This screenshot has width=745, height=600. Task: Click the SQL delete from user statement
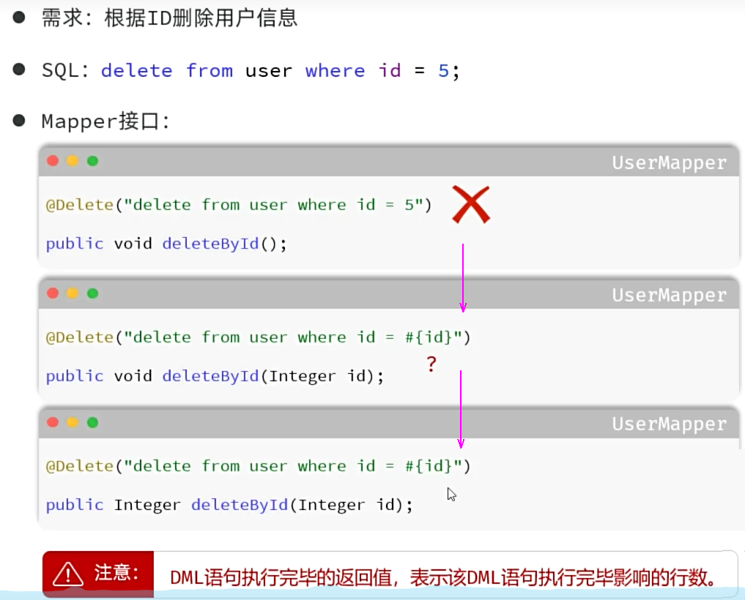[x=280, y=71]
